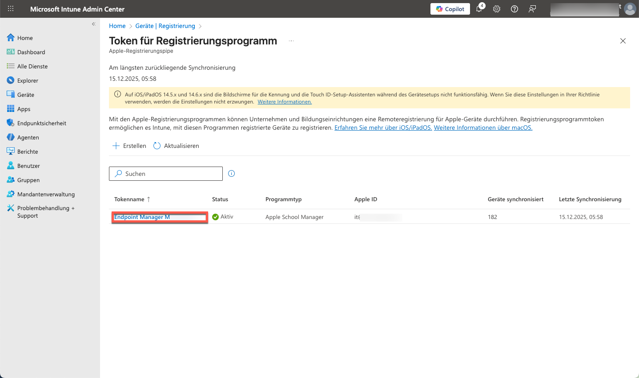Click the Aktualisieren refresh button
Image resolution: width=639 pixels, height=378 pixels.
coord(177,146)
